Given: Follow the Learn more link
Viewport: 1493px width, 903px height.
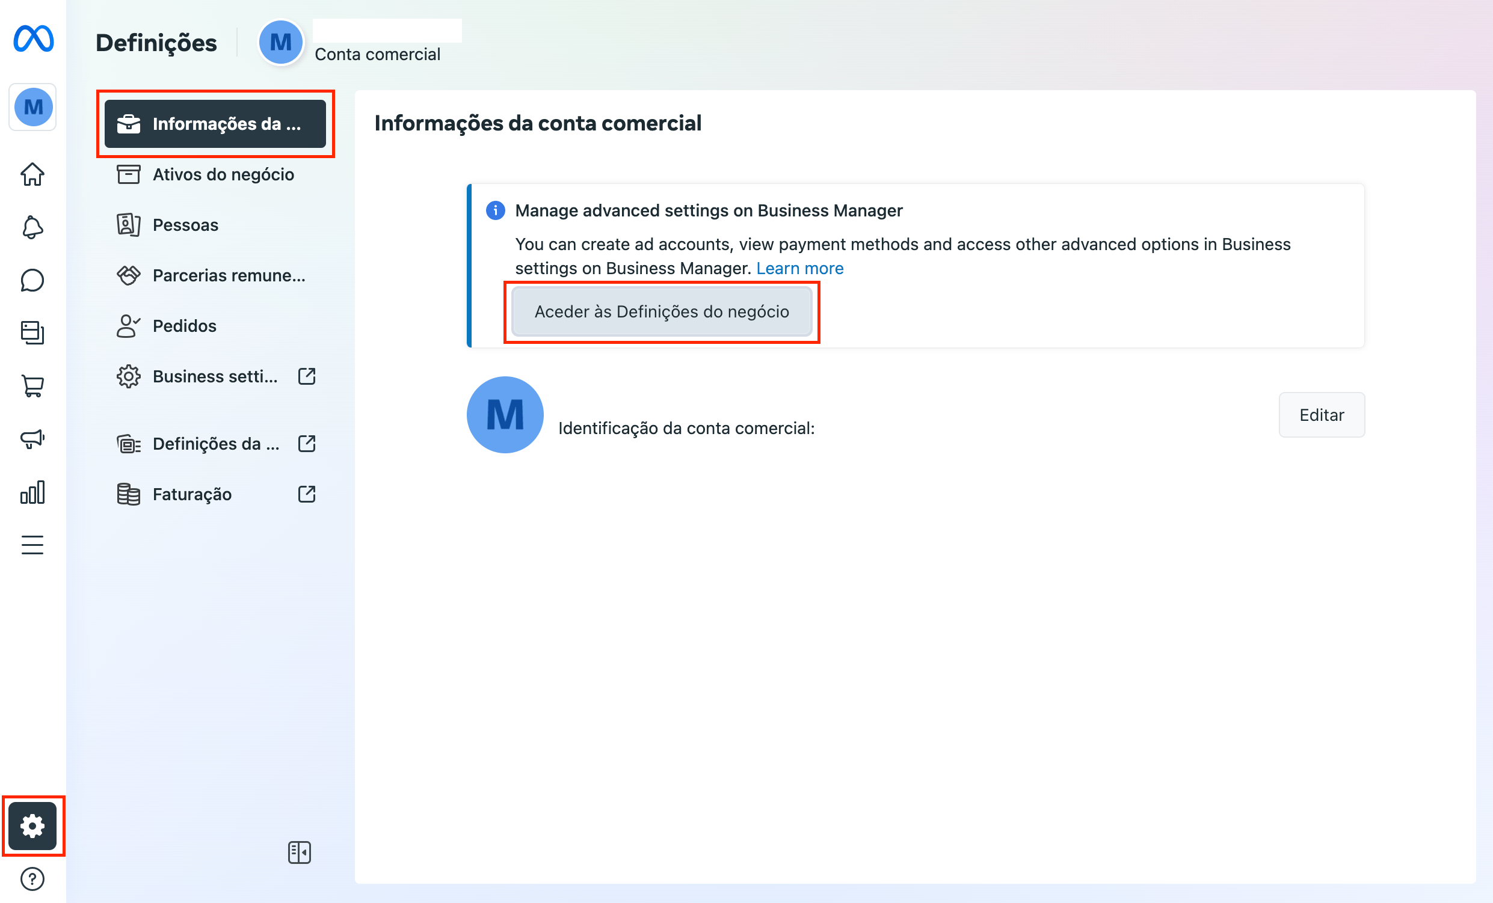Looking at the screenshot, I should 799,268.
